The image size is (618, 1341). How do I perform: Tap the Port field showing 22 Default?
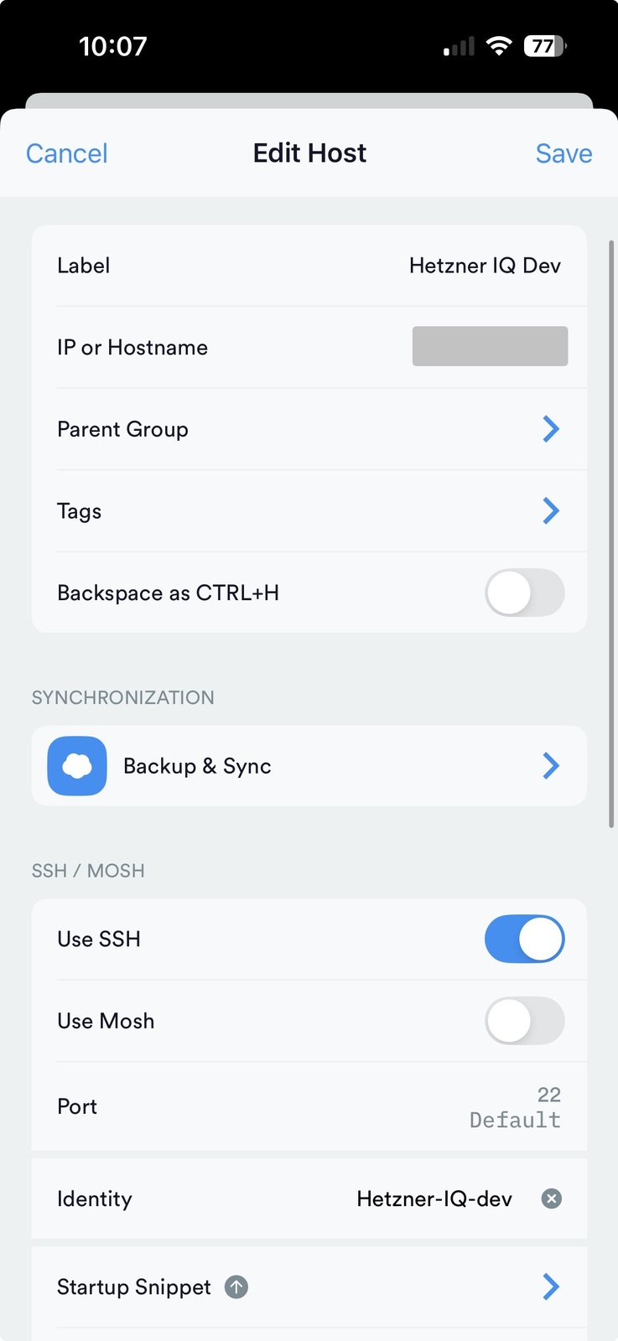pos(515,1106)
